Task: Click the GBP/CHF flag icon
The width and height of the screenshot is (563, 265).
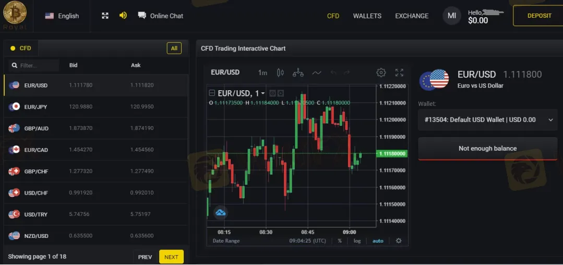Action: tap(14, 171)
